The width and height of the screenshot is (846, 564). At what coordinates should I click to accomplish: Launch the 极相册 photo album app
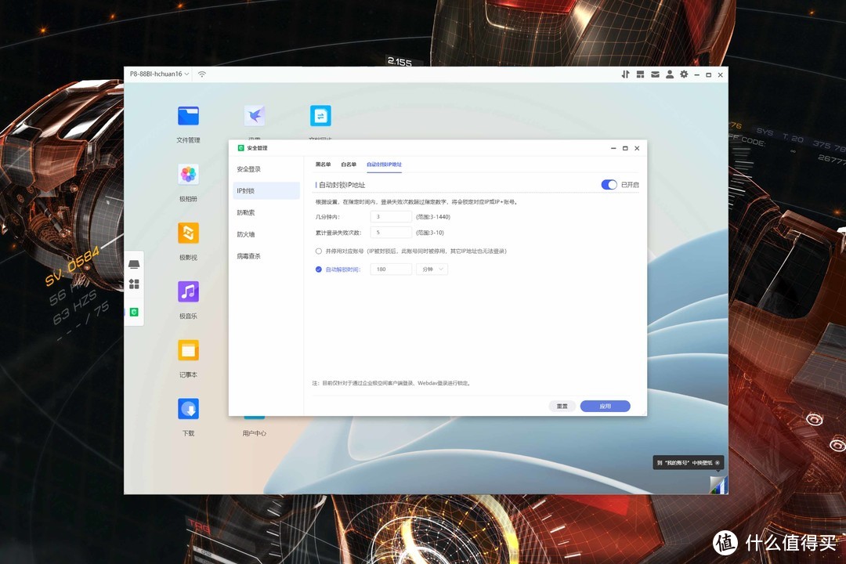pyautogui.click(x=188, y=175)
